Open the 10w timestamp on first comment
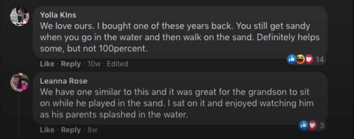This screenshot has width=354, height=139. (x=94, y=64)
